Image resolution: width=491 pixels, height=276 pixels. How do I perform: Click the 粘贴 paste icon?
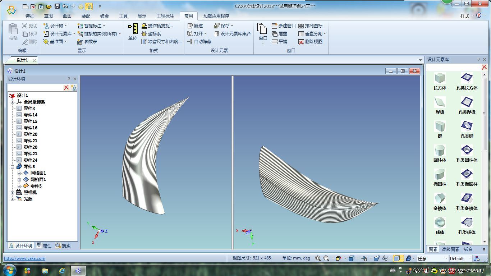click(x=13, y=29)
